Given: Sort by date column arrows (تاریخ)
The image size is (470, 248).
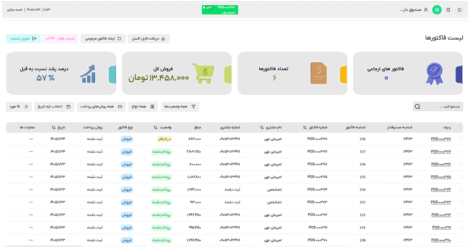Looking at the screenshot, I should [53, 127].
